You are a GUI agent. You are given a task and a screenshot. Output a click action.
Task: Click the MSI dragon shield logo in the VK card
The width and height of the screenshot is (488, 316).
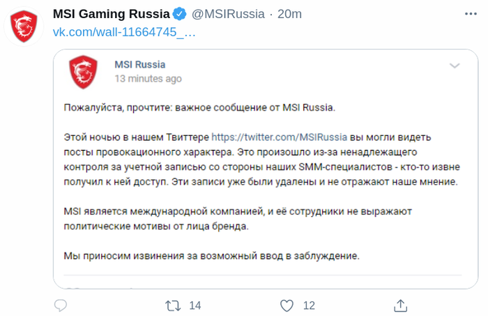[83, 72]
